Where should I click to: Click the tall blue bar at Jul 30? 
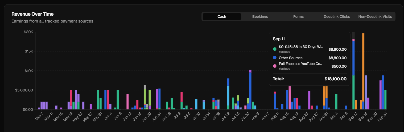pyautogui.click(x=250, y=91)
